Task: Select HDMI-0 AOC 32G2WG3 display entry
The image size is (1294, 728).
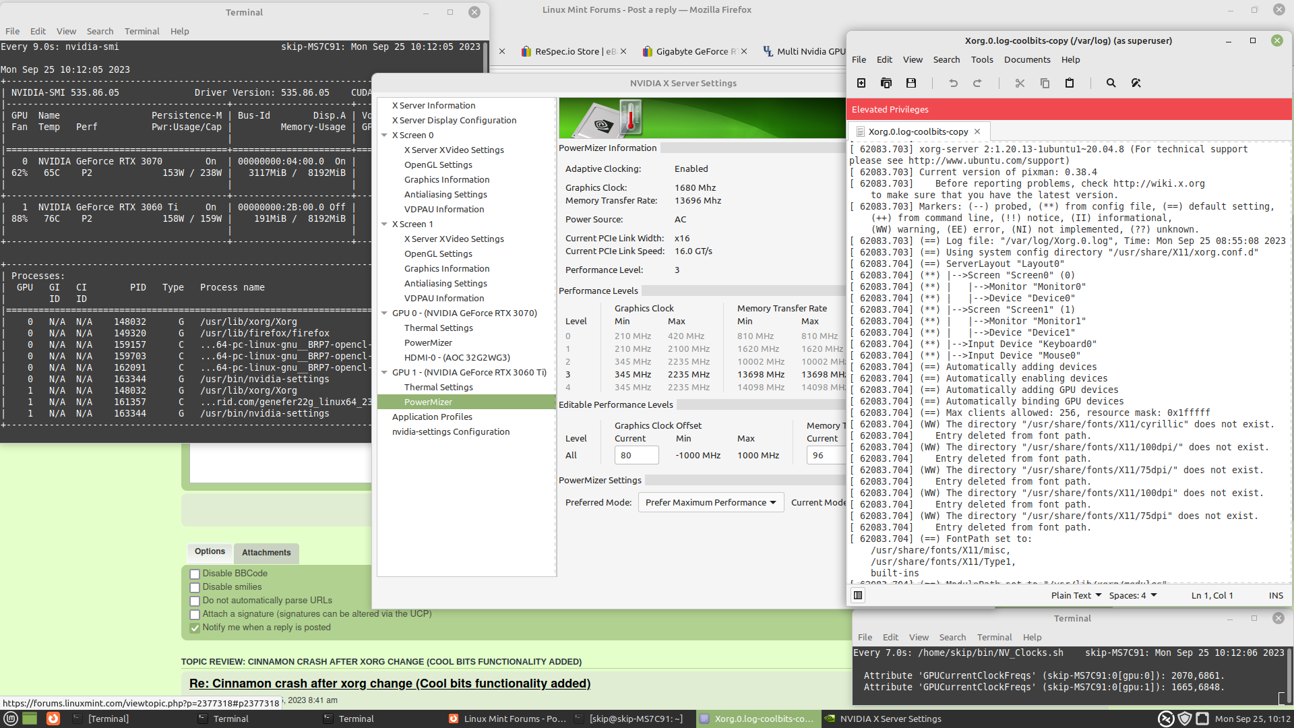Action: (x=457, y=357)
